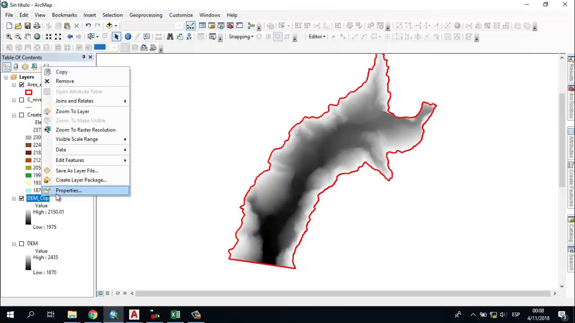Open a map document with the folder icon
Viewport: 575px width, 323px height.
[18, 26]
